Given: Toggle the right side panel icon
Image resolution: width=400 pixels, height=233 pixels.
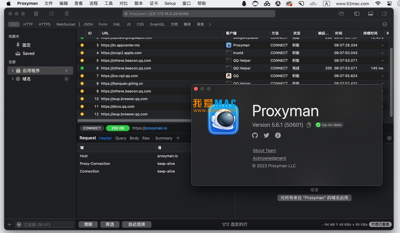Looking at the screenshot, I should click(x=384, y=14).
